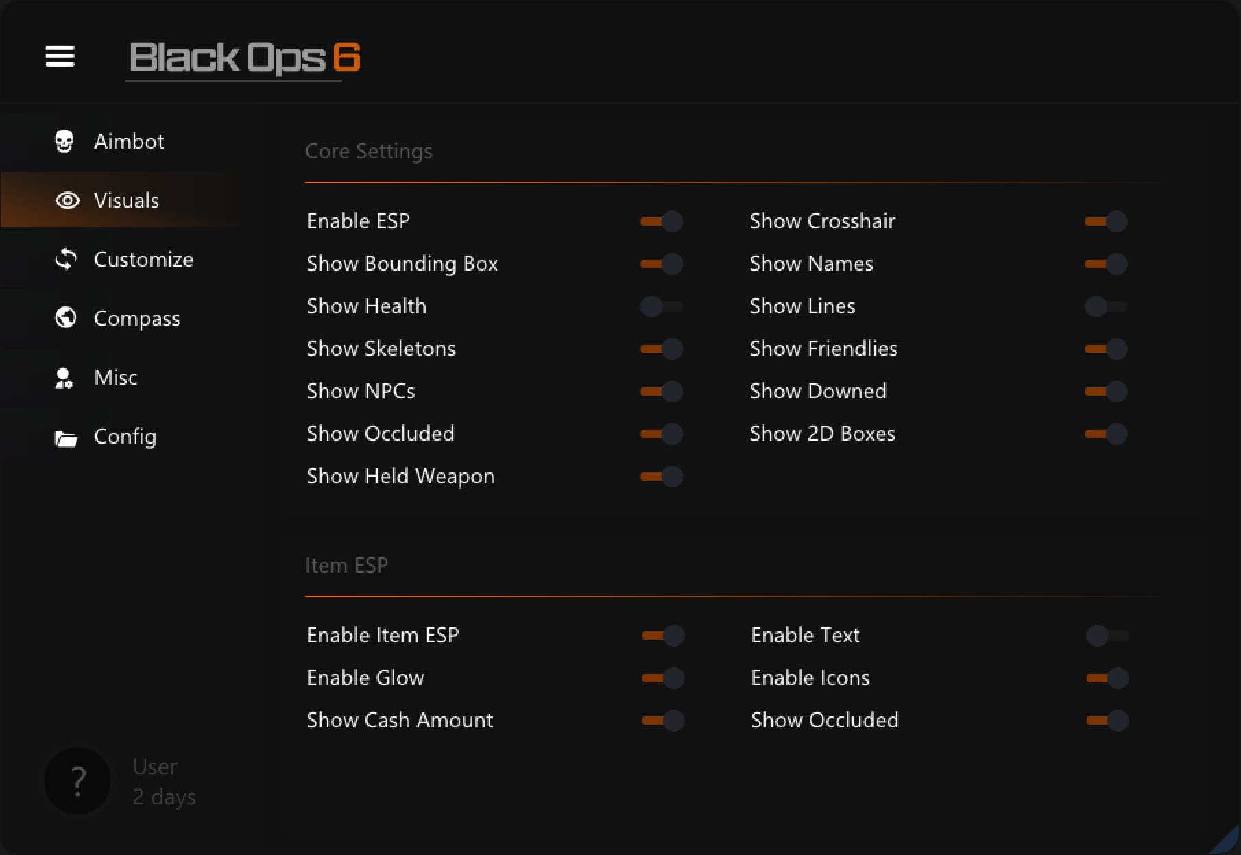Go to the Misc tab label

tap(116, 378)
